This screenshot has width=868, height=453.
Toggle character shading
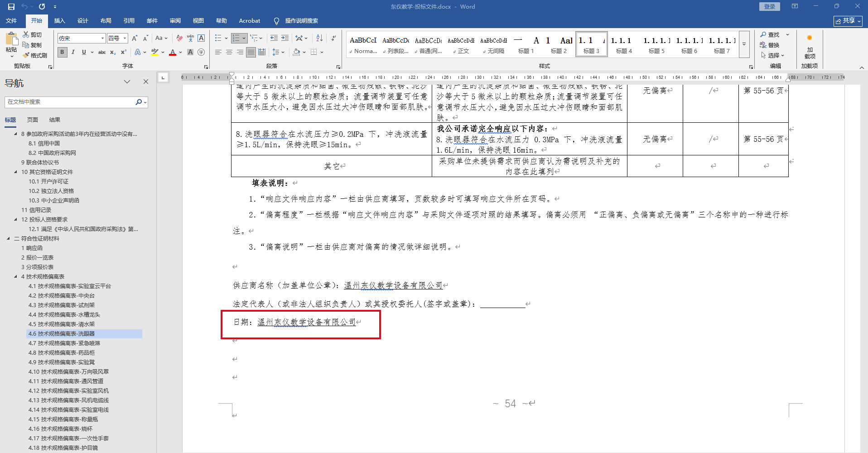190,52
